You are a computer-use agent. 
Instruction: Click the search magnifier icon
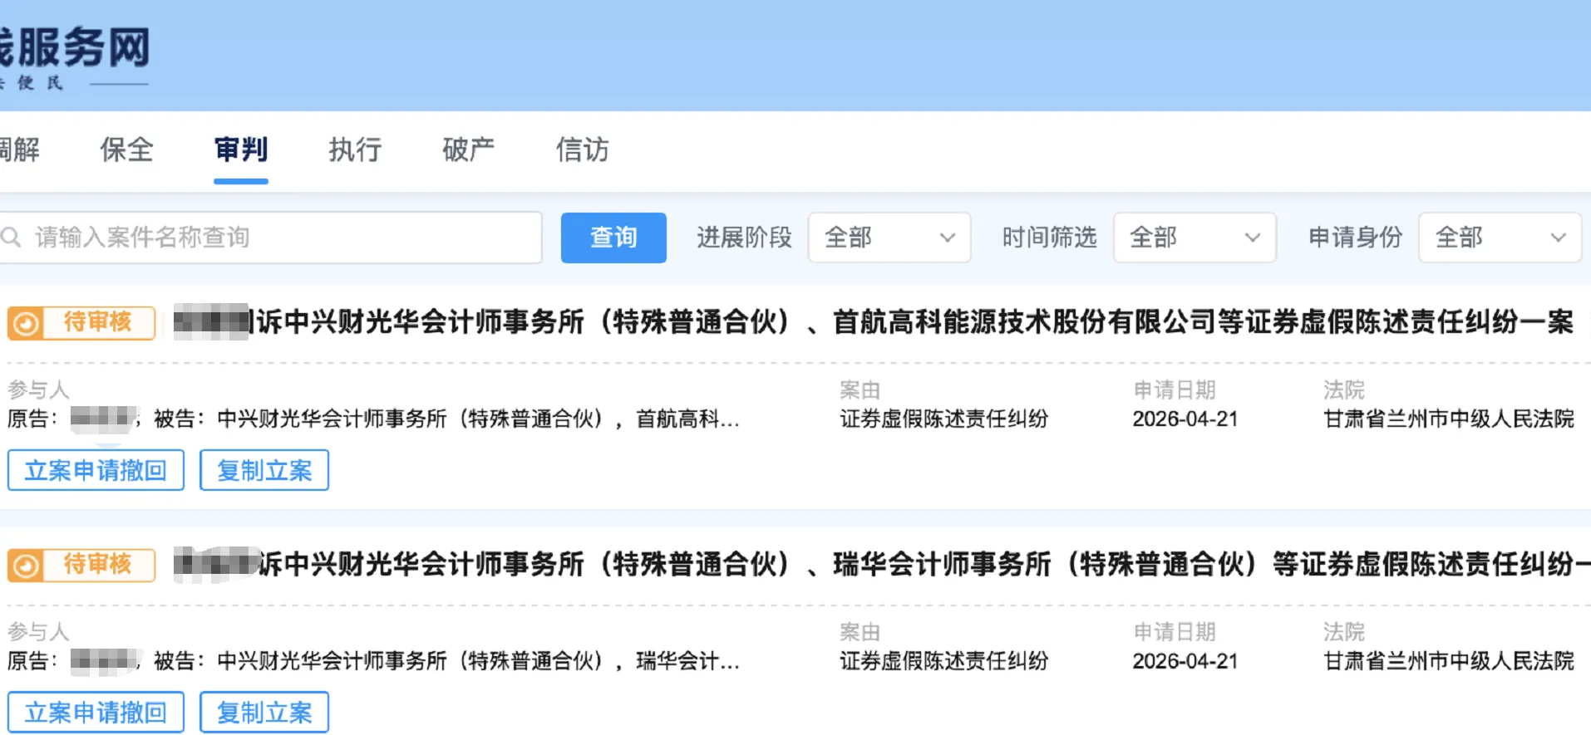coord(11,238)
